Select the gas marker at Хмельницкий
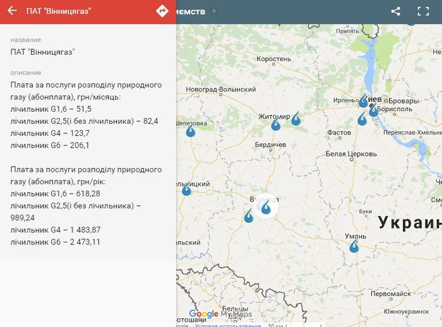Viewport: 442px width, 327px height. 187,189
